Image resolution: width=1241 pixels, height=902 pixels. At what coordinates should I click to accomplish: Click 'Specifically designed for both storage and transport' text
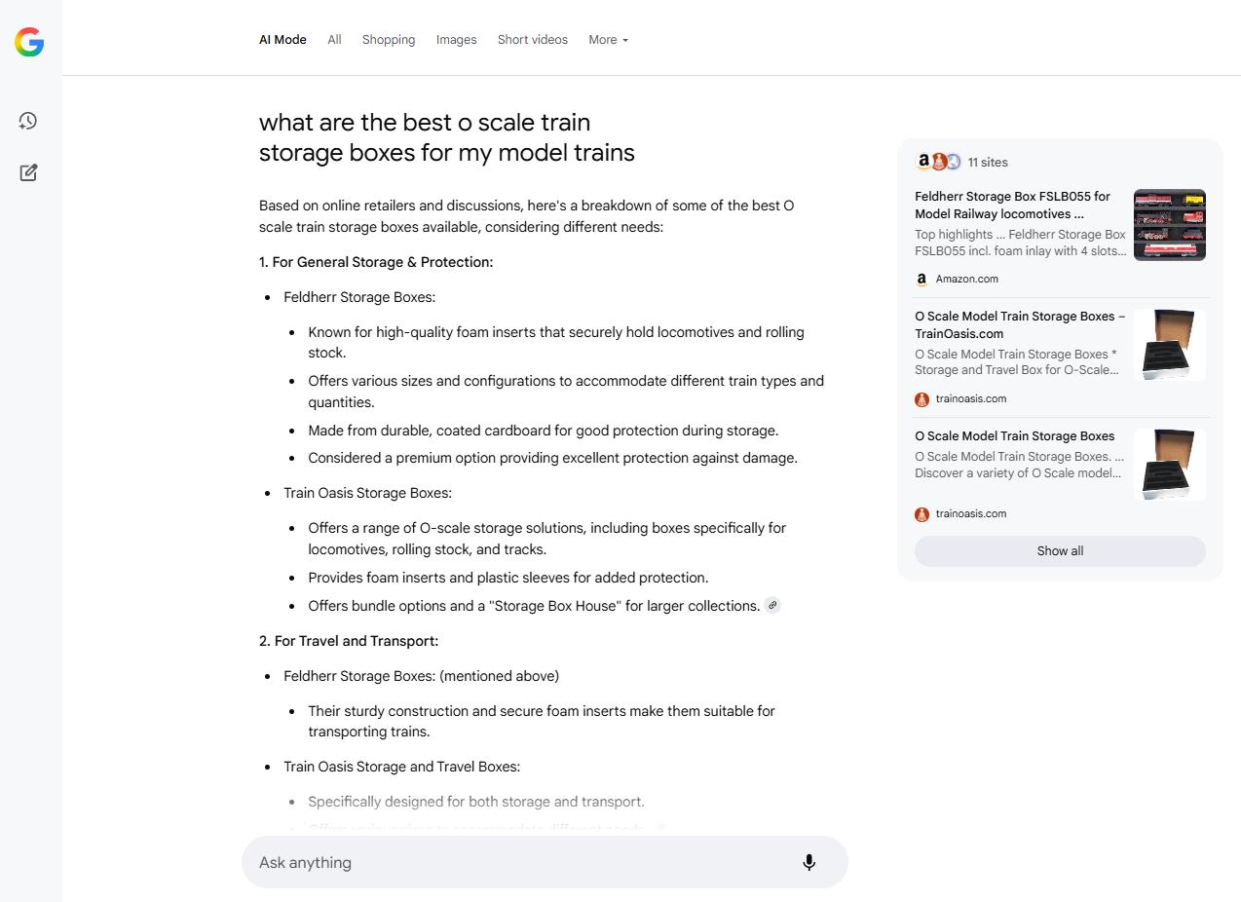pyautogui.click(x=476, y=802)
